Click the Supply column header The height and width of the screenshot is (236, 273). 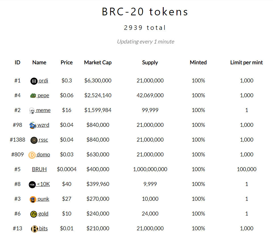(150, 62)
